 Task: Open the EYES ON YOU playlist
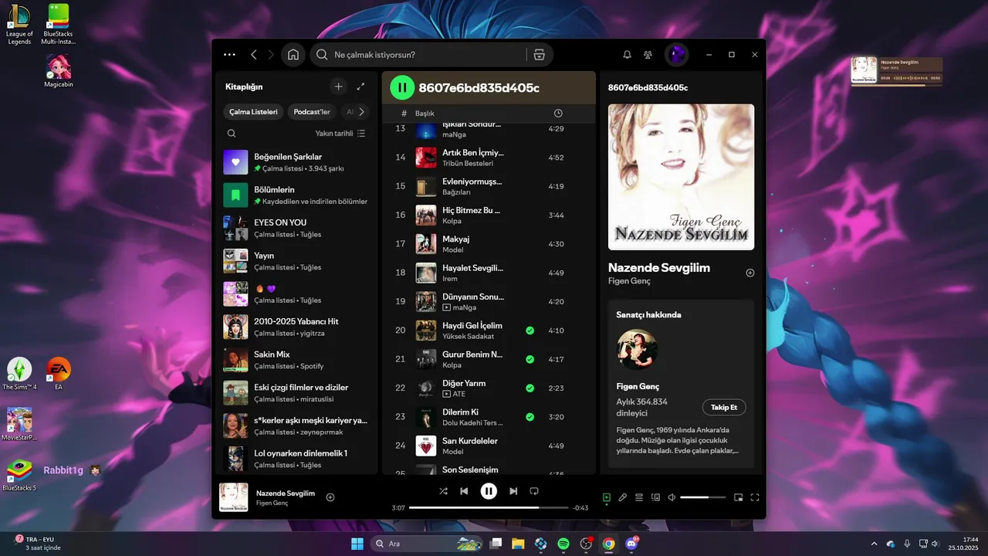tap(296, 228)
